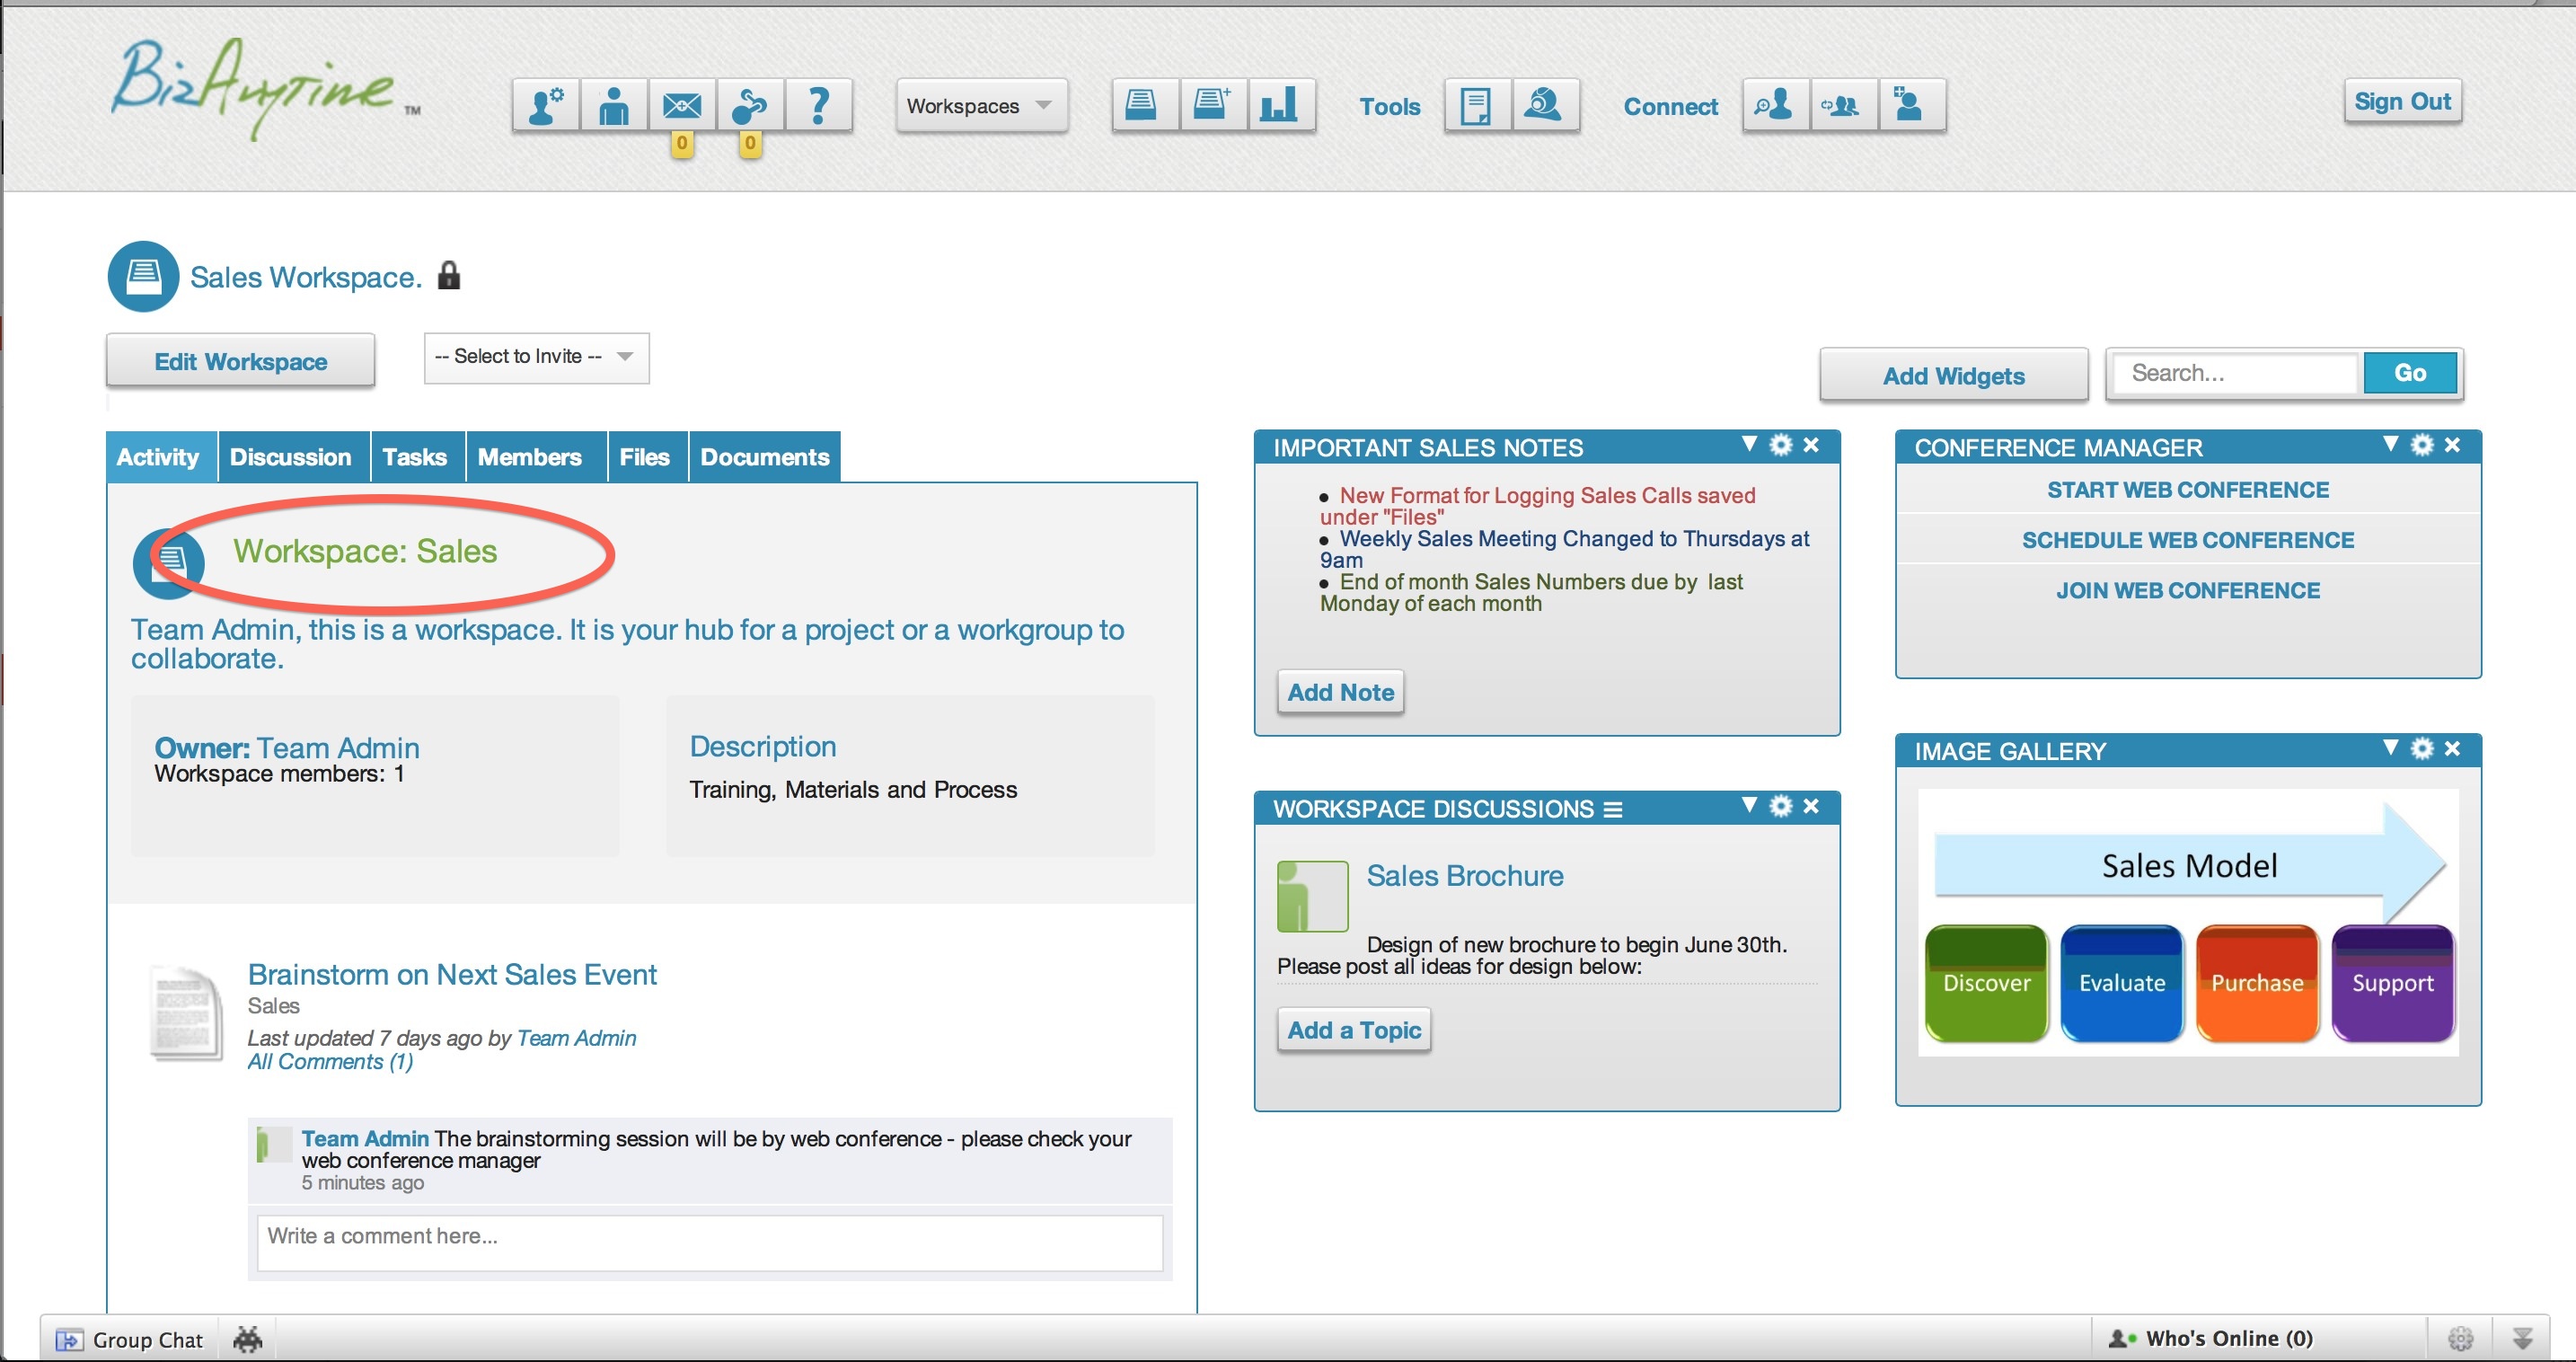Viewport: 2576px width, 1362px height.
Task: Click the bar chart icon in toolbar
Action: pos(1279,105)
